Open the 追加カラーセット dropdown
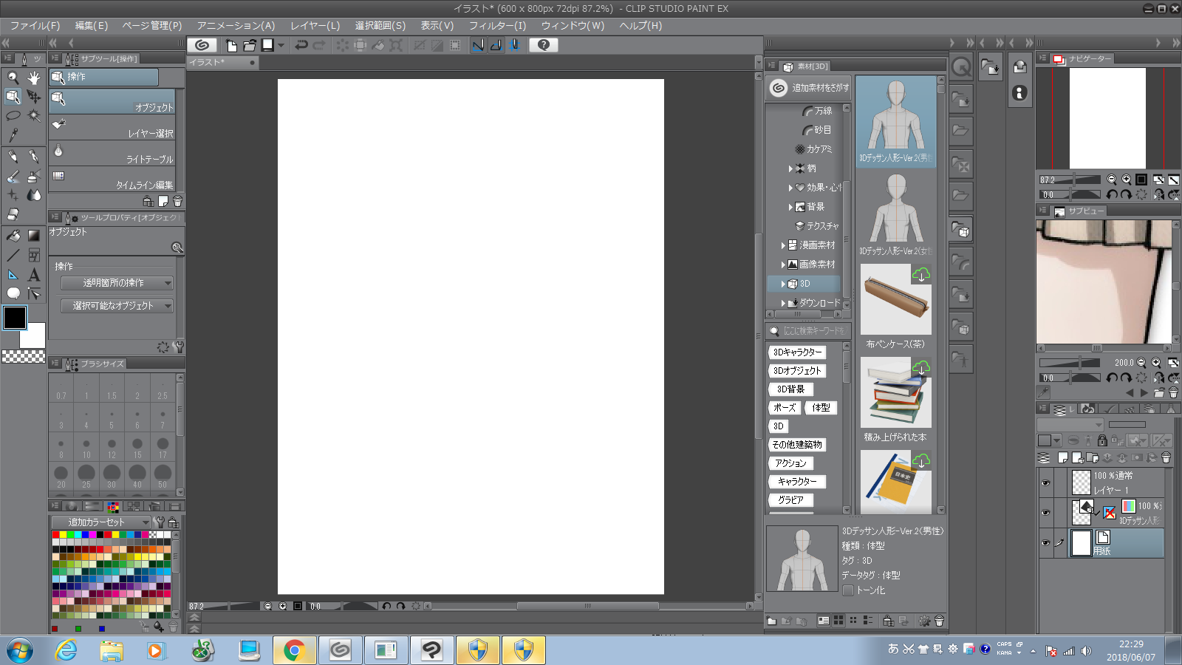The image size is (1182, 665). pyautogui.click(x=100, y=522)
